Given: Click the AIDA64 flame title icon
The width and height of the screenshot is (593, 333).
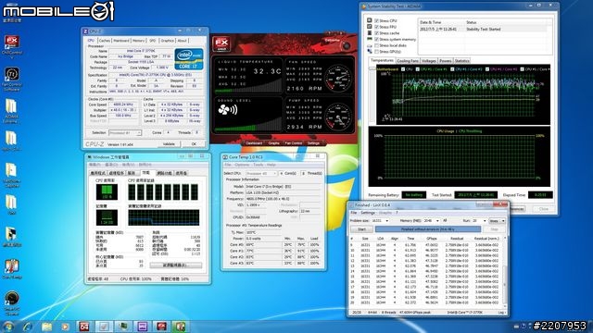Looking at the screenshot, I should pos(364,6).
